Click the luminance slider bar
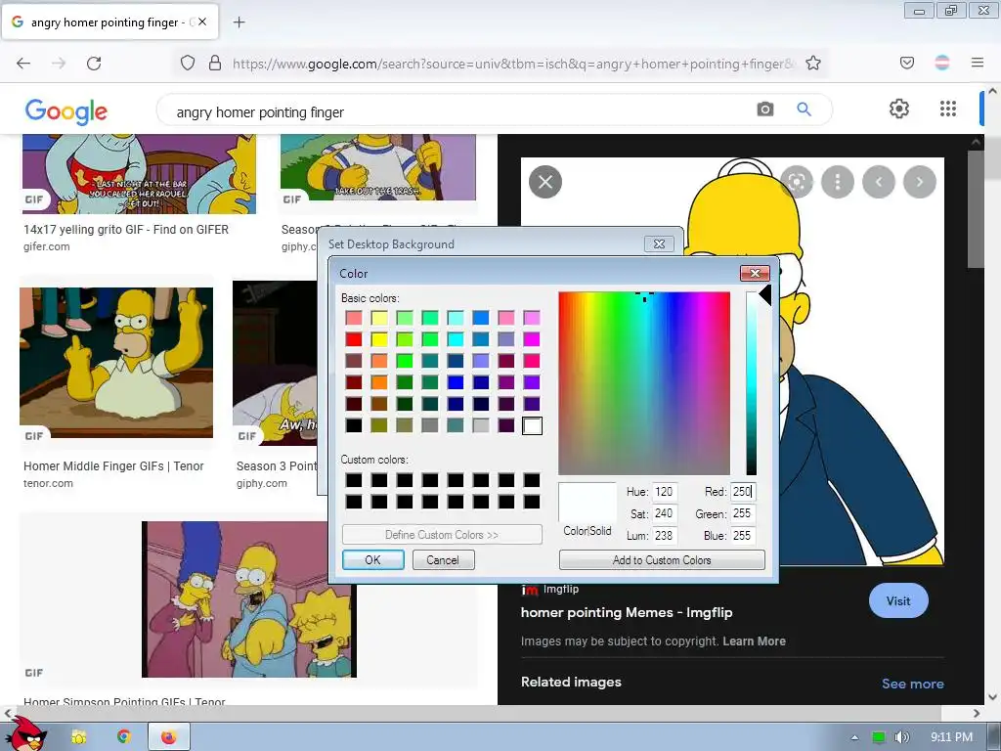 pyautogui.click(x=752, y=383)
